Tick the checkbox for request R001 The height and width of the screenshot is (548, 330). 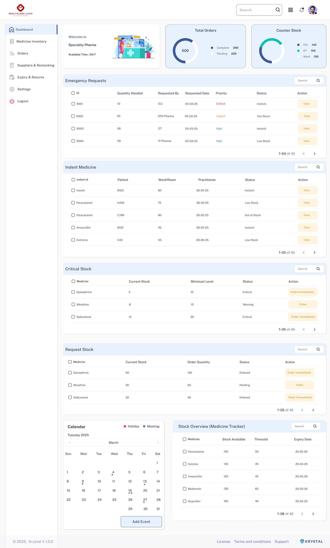point(73,104)
